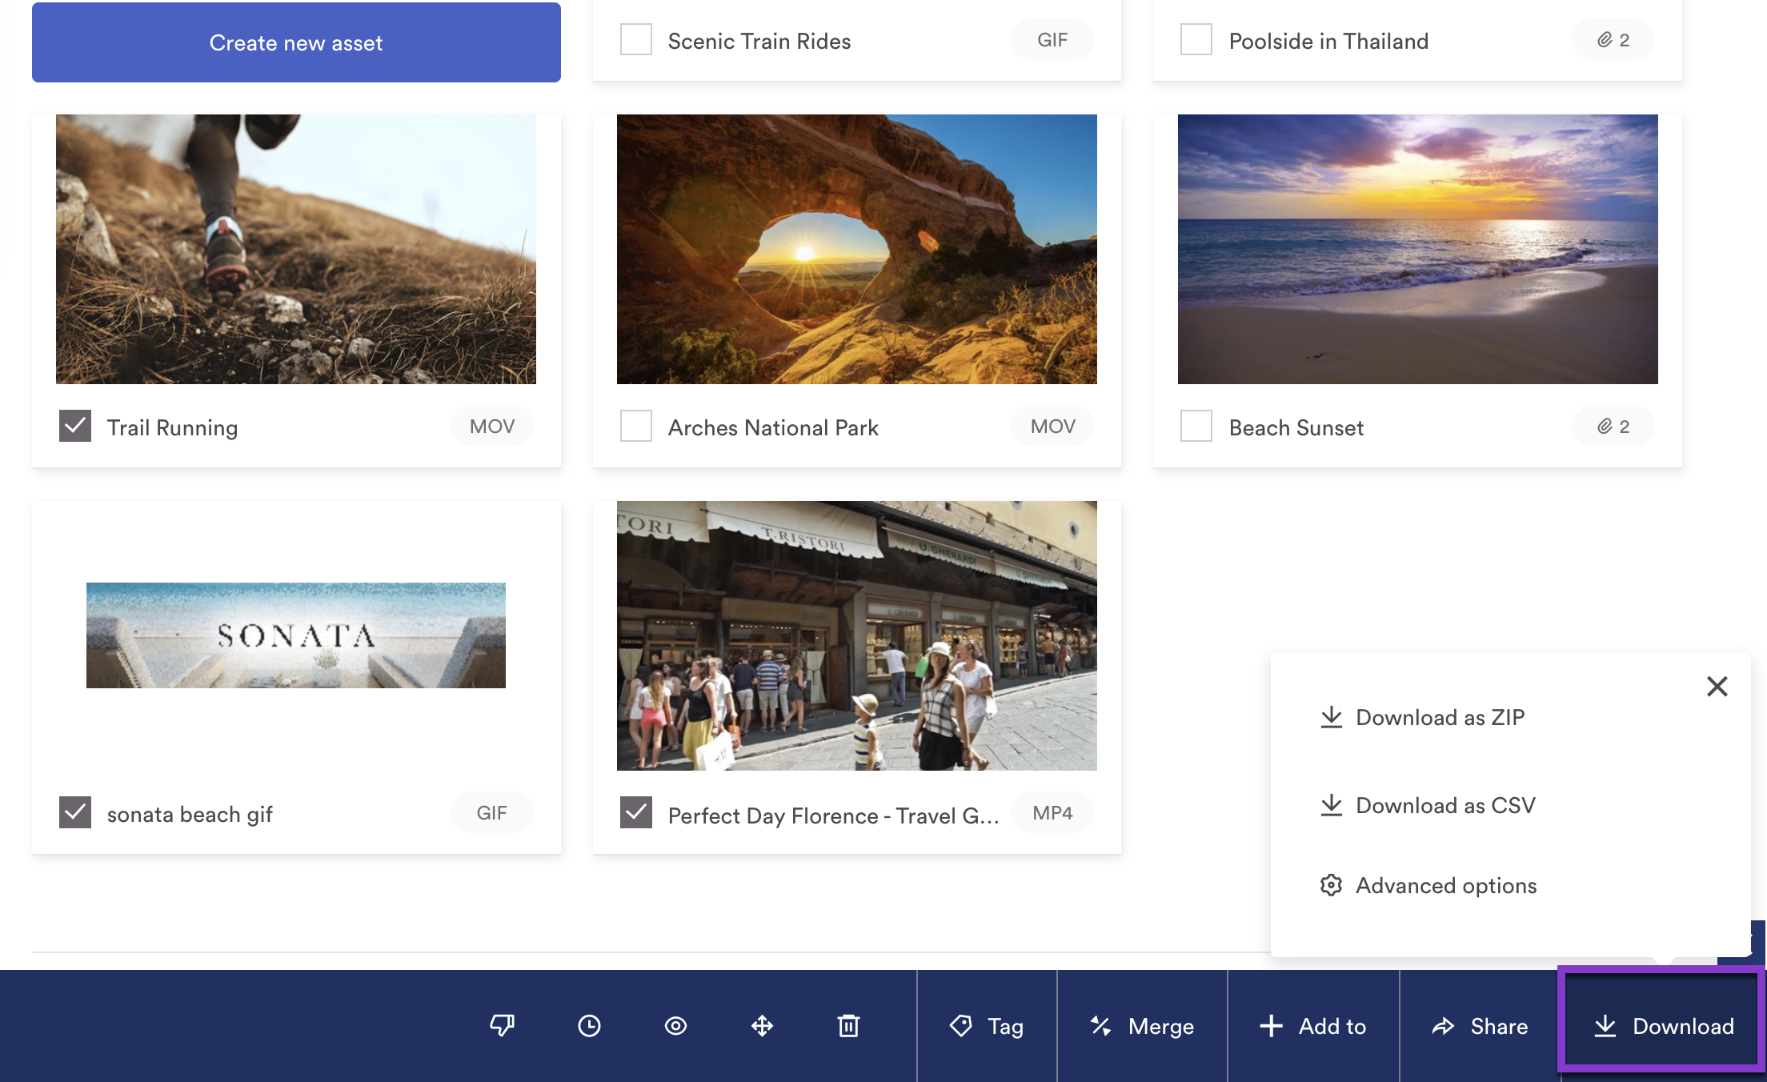
Task: Click the MOV badge on Trail Running
Action: [492, 426]
